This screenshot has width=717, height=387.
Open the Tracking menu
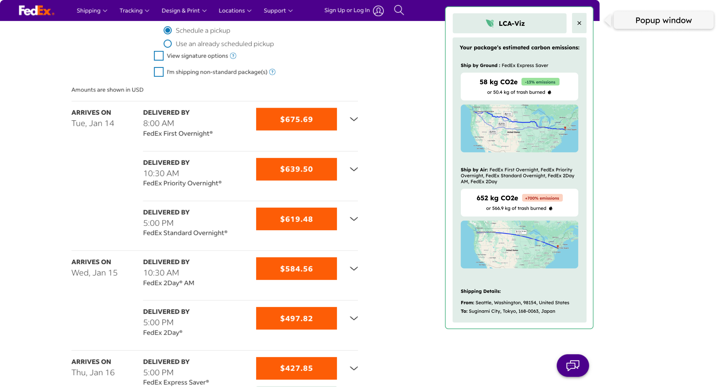(134, 11)
